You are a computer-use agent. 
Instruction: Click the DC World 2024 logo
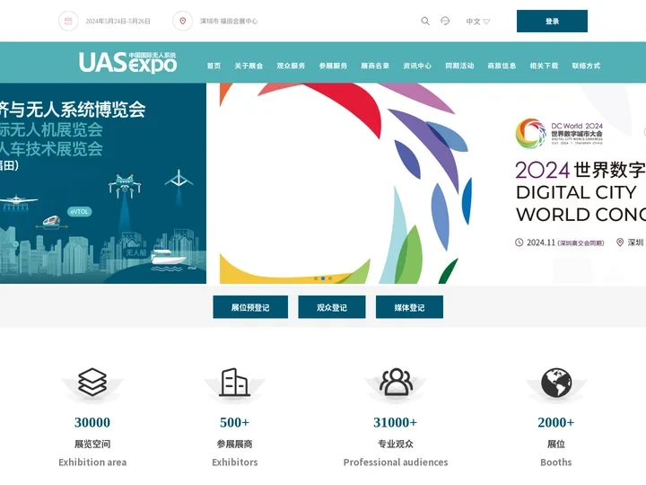[x=559, y=133]
